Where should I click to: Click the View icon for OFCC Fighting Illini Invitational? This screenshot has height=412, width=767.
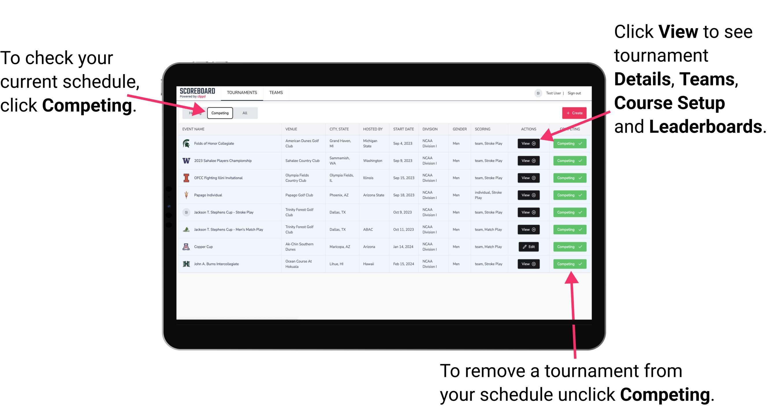point(528,178)
